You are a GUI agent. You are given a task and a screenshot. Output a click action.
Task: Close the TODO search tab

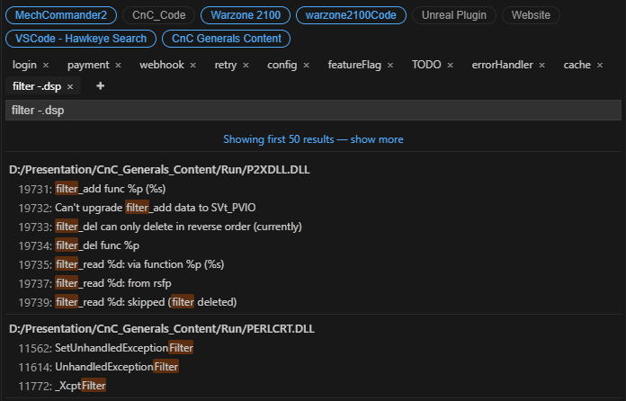coord(451,65)
